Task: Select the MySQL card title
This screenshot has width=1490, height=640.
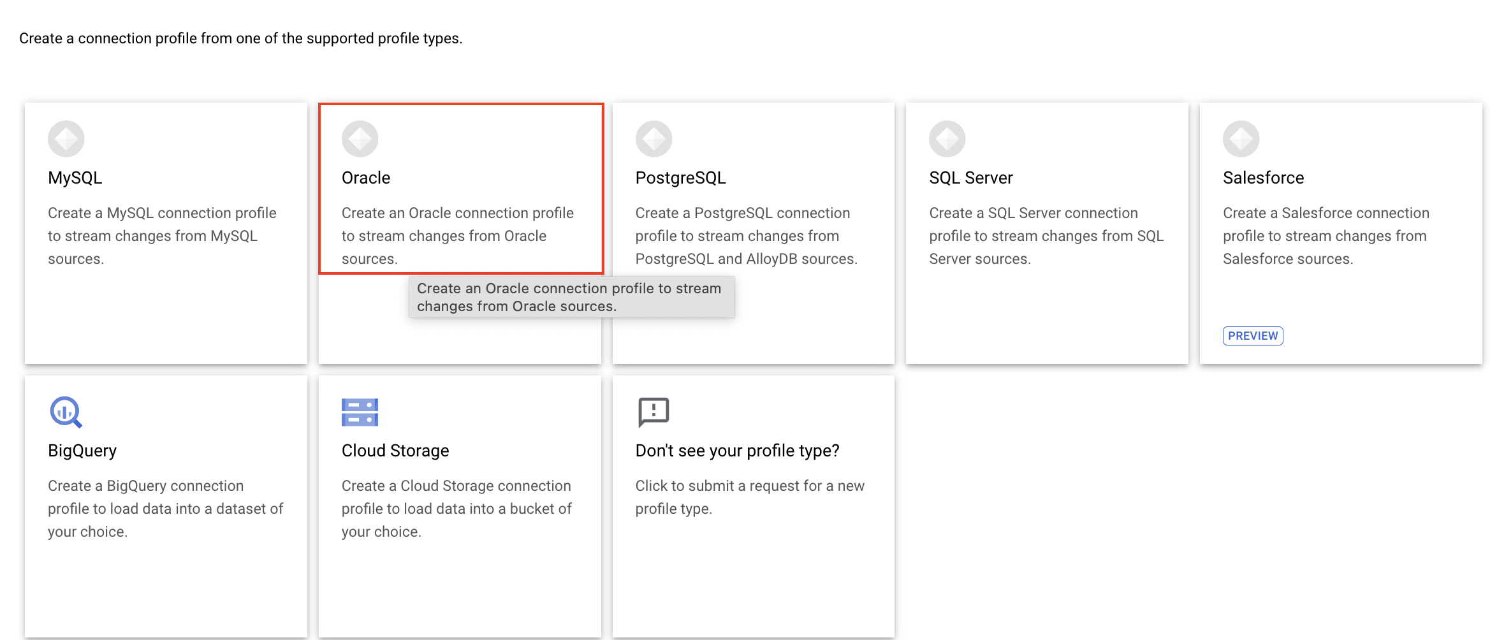Action: coord(75,178)
